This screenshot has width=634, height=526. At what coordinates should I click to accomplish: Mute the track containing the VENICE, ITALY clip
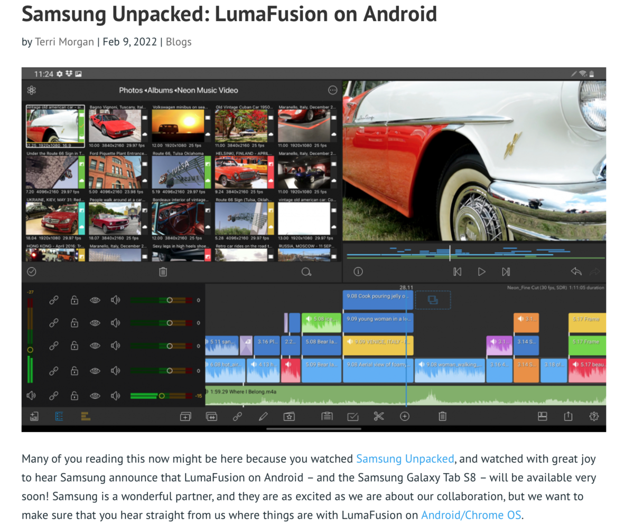(x=116, y=346)
